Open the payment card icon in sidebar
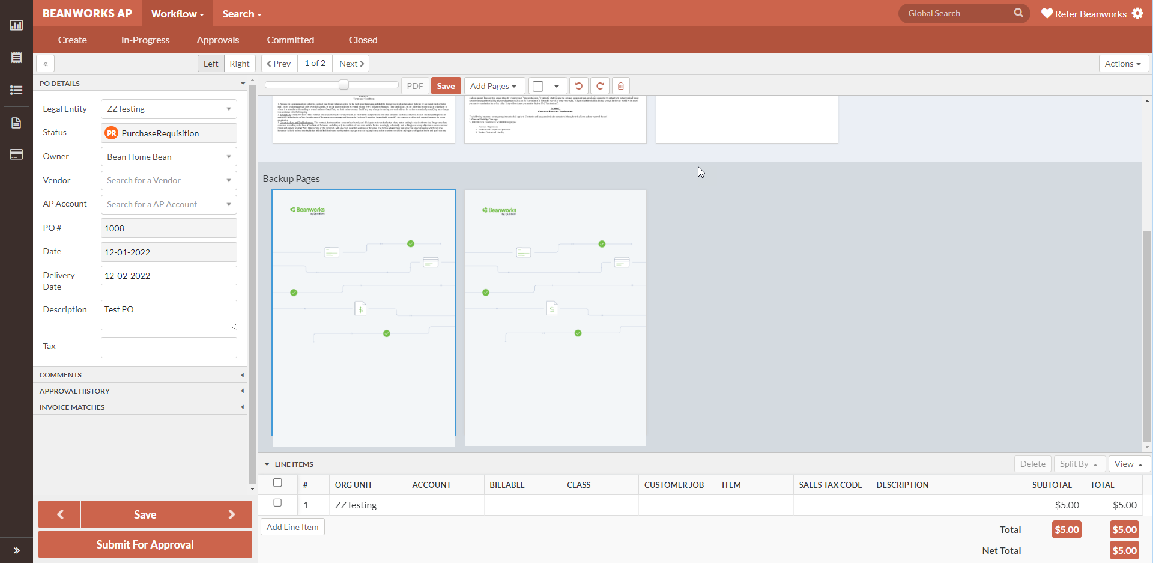 click(x=16, y=154)
